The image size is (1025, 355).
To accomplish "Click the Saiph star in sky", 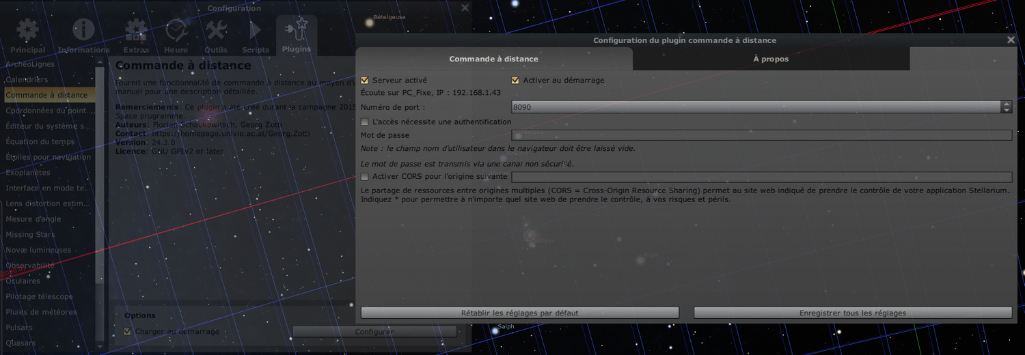I will (495, 331).
